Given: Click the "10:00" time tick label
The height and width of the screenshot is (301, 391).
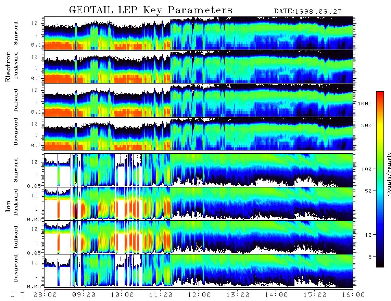Looking at the screenshot, I should [122, 295].
